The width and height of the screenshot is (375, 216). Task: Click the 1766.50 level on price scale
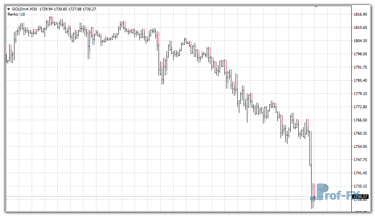pyautogui.click(x=360, y=120)
